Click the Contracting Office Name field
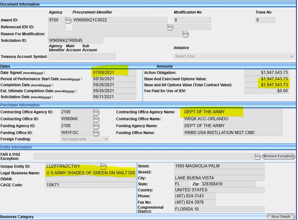 coord(232,119)
